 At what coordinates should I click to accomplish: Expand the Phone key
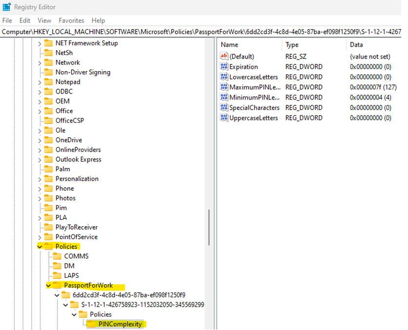(39, 189)
